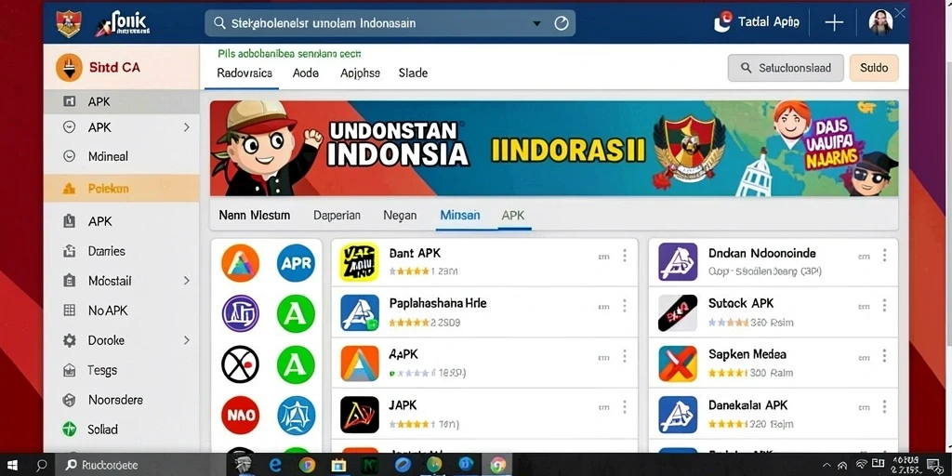Expand the second APK sidebar chevron
Image resolution: width=952 pixels, height=476 pixels.
tap(186, 126)
